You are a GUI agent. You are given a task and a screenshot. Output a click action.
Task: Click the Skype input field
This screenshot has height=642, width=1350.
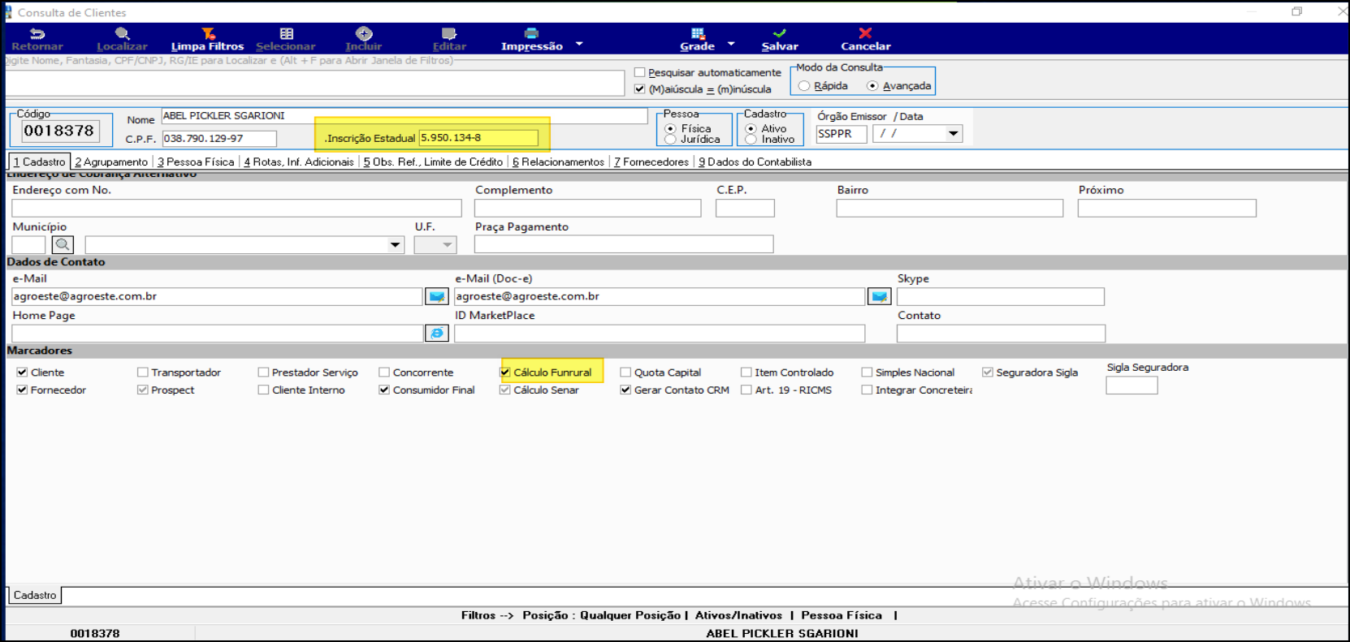1001,296
